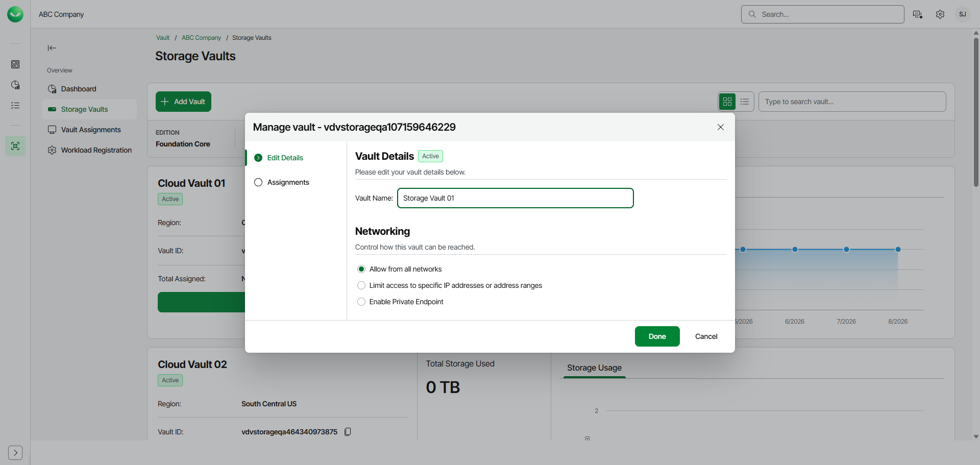The image size is (980, 465).
Task: Click the 8/2026 chart data point
Action: pos(898,250)
